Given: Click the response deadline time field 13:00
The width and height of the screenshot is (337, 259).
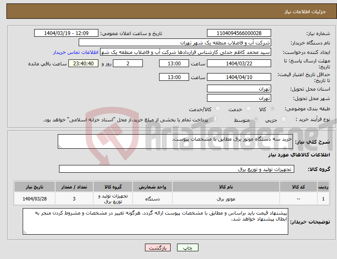Looking at the screenshot, I should click(x=174, y=63).
